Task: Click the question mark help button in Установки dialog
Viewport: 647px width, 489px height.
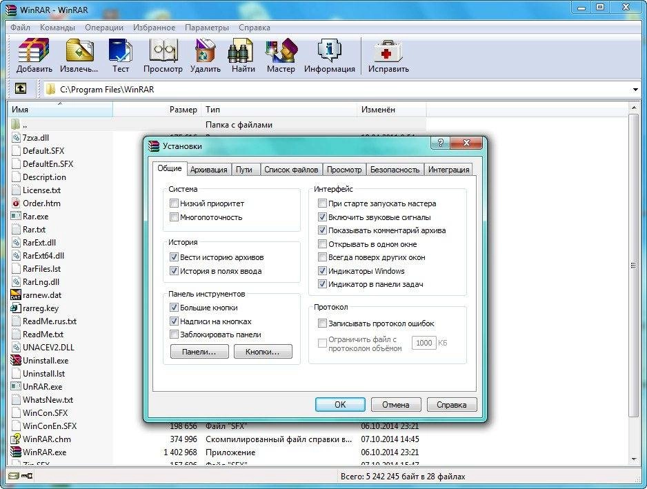Action: pos(440,143)
